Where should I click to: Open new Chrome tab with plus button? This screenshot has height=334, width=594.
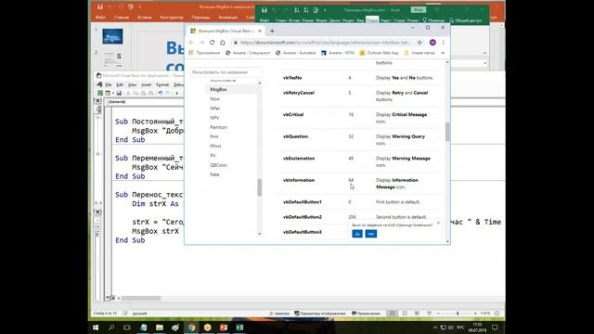pyautogui.click(x=272, y=31)
